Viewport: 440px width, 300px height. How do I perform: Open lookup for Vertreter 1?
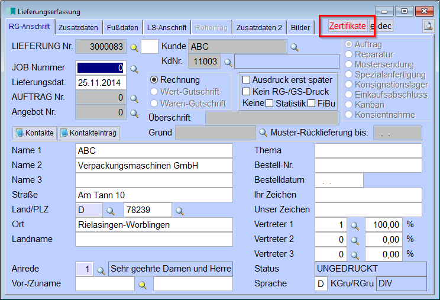[355, 225]
